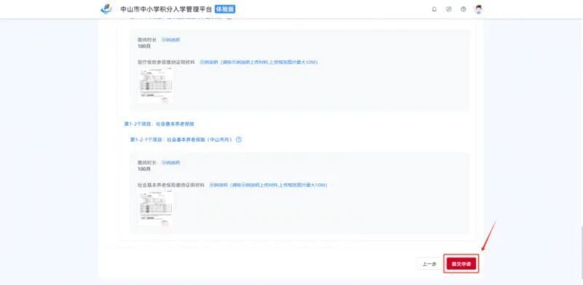
Task: Open the notifications bell
Action: pos(434,9)
